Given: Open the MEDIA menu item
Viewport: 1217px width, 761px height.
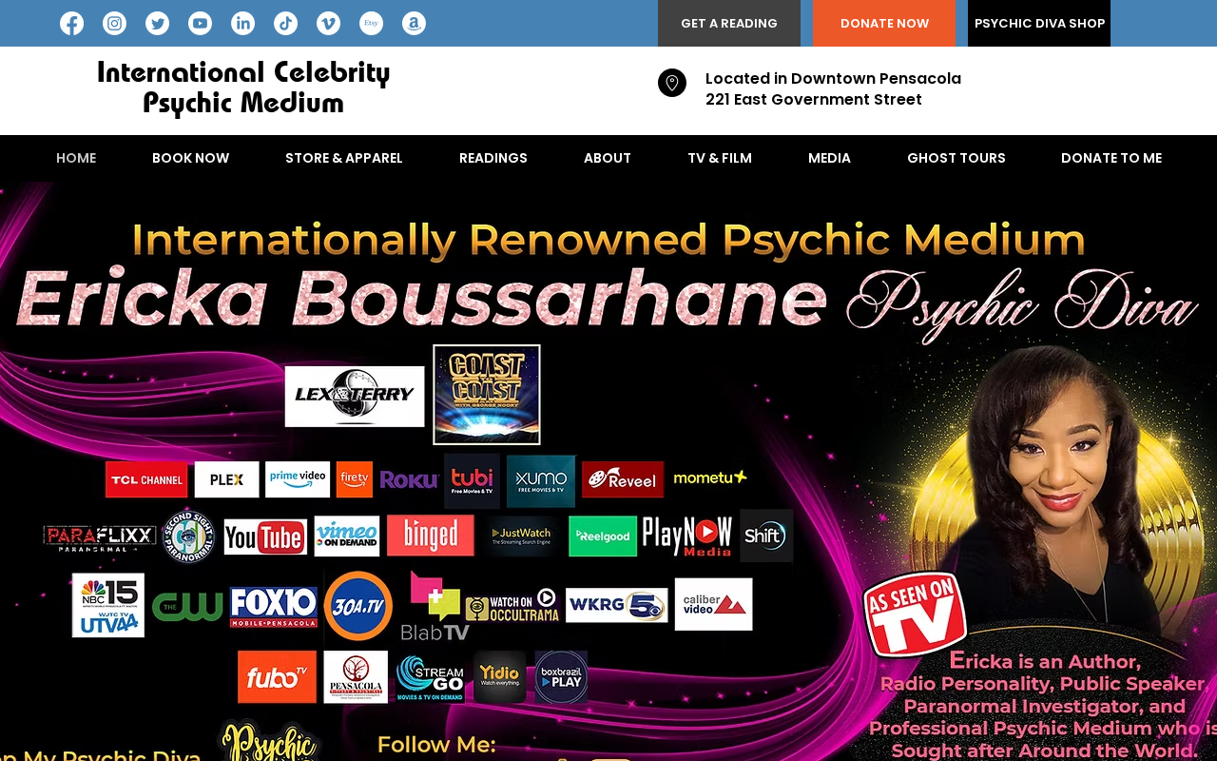Looking at the screenshot, I should tap(830, 158).
